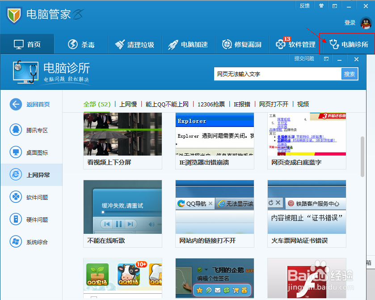Image resolution: width=375 pixels, height=300 pixels.
Task: Click the skin shirt icon in title bar
Action: (321, 6)
